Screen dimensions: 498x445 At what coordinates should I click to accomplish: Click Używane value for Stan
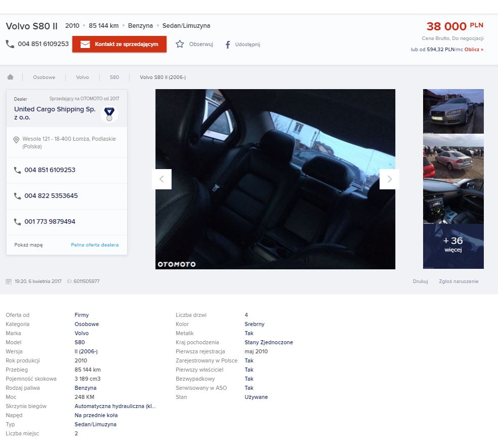[256, 397]
